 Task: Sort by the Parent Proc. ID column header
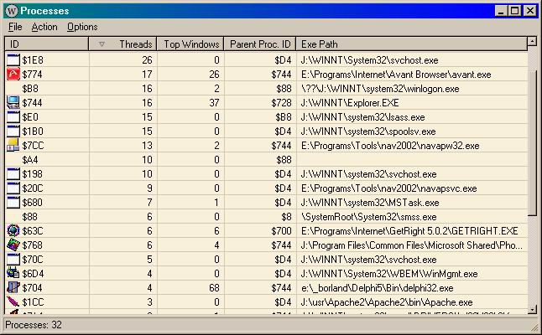[x=260, y=44]
